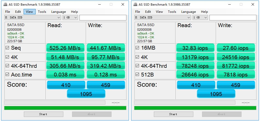Screen dimensions: 260x121
Task: Uncheck the 4K checkbox in right window
Action: click(x=137, y=57)
